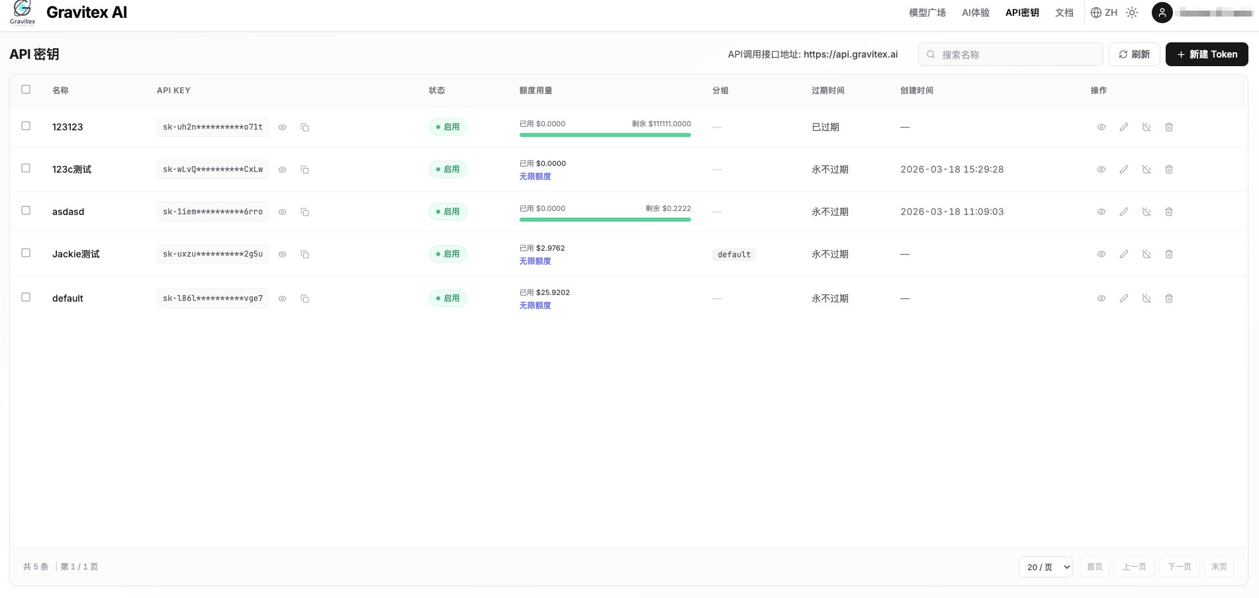
Task: Edit the Jackie测试 token
Action: coord(1124,254)
